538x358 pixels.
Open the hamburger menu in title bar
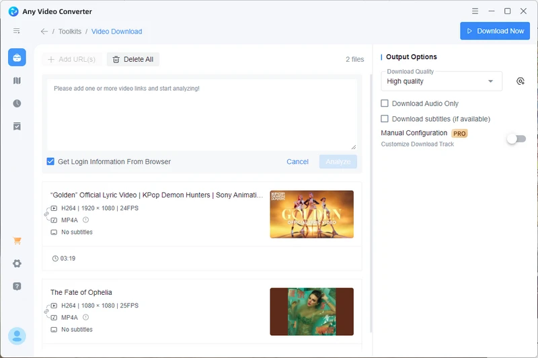(x=475, y=11)
